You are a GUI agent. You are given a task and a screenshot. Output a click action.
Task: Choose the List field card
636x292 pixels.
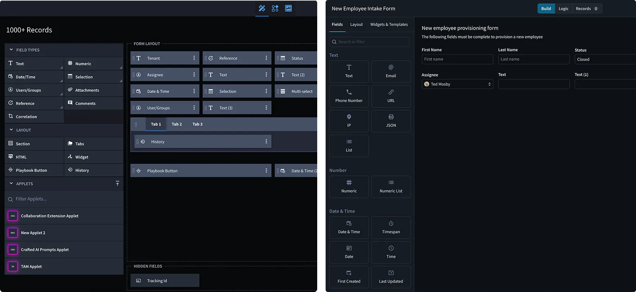pos(349,146)
